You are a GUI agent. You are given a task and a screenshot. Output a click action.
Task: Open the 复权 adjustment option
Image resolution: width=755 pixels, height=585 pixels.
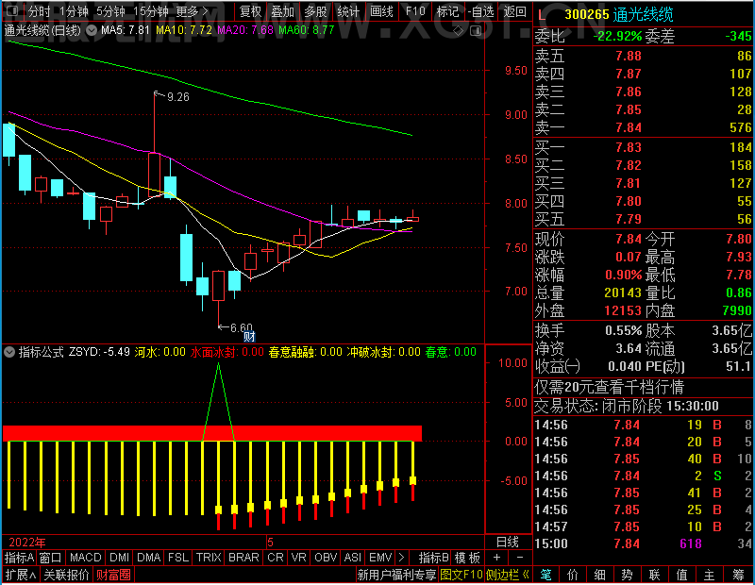[250, 11]
